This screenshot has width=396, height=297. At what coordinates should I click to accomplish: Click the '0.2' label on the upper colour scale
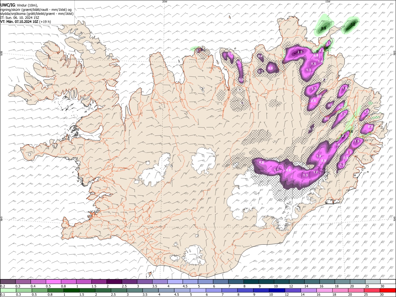click(2, 286)
